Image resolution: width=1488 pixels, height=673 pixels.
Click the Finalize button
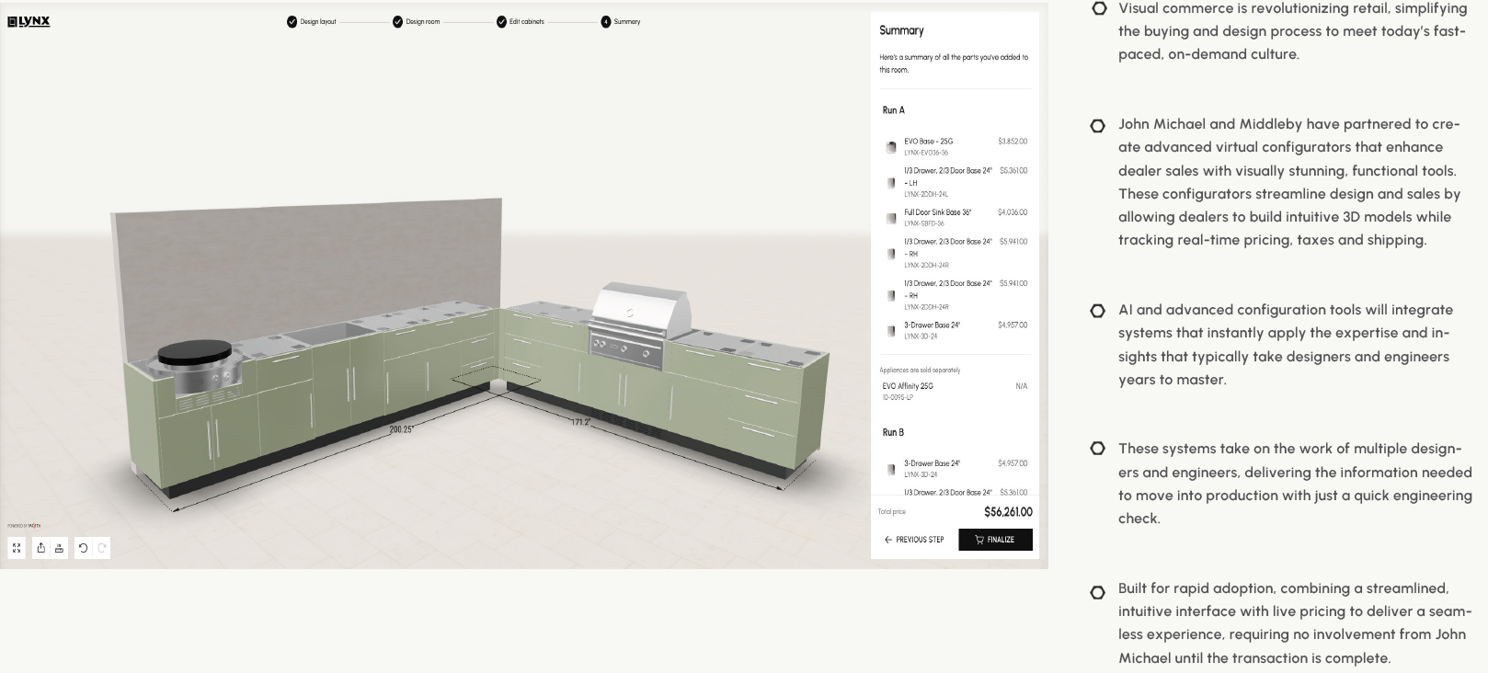[x=995, y=540]
